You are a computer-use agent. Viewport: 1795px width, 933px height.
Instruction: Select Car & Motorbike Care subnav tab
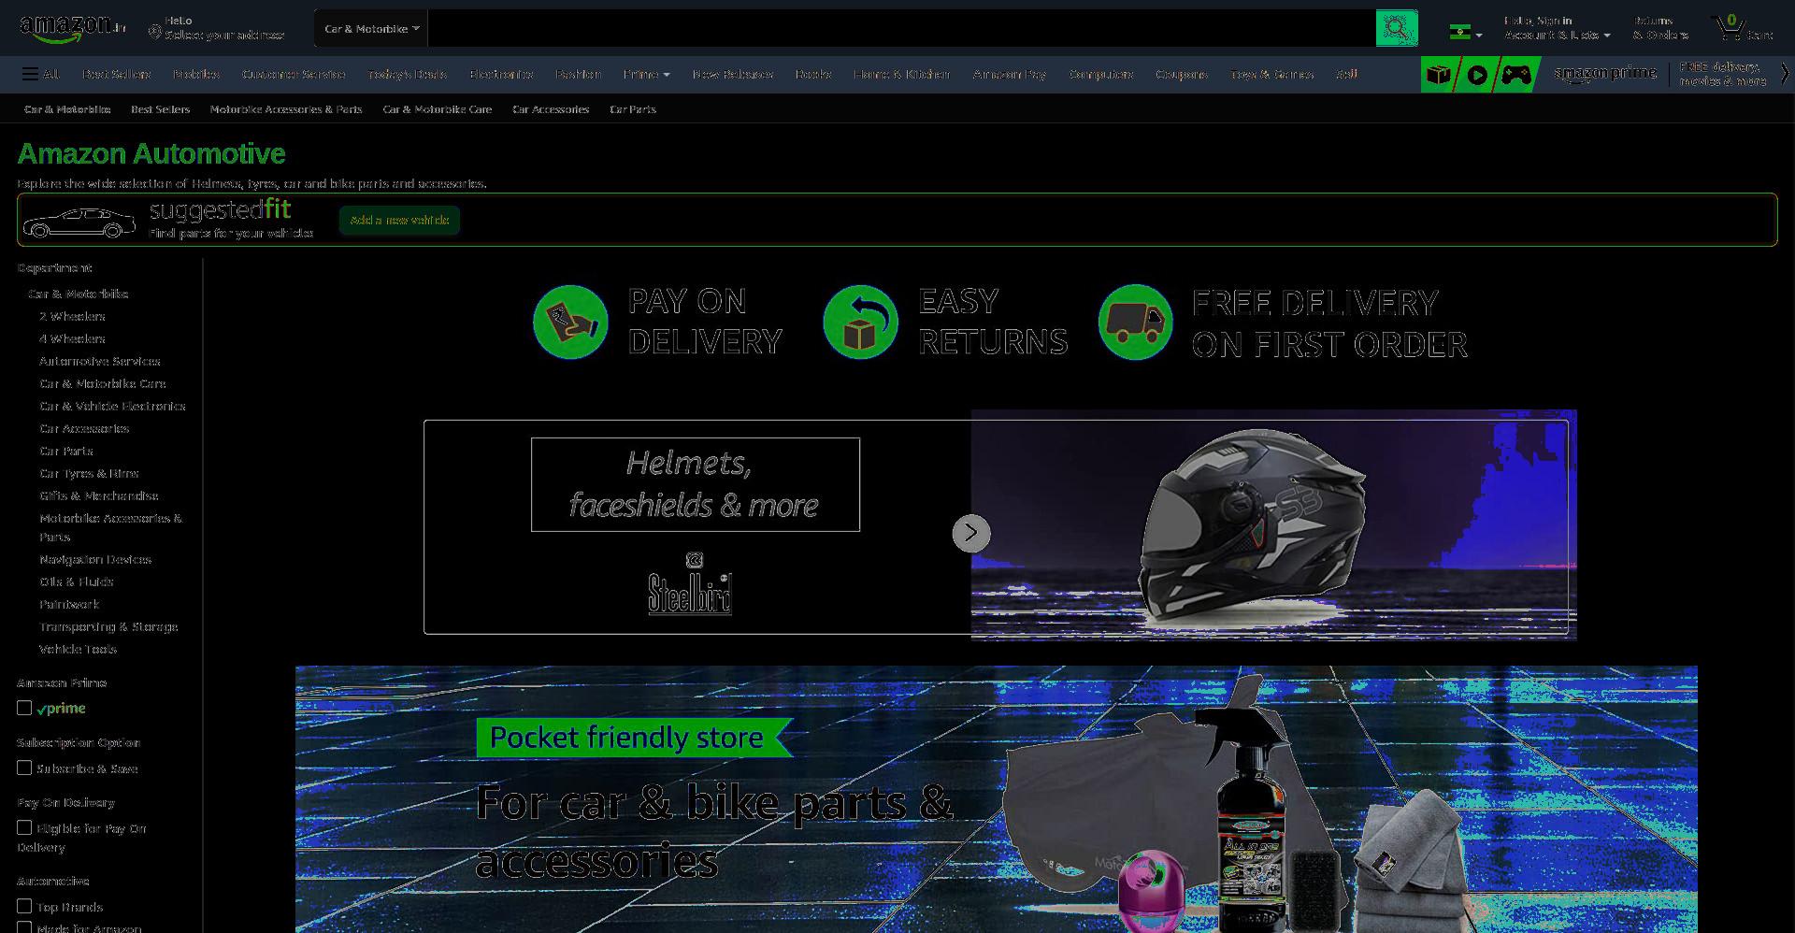tap(438, 109)
